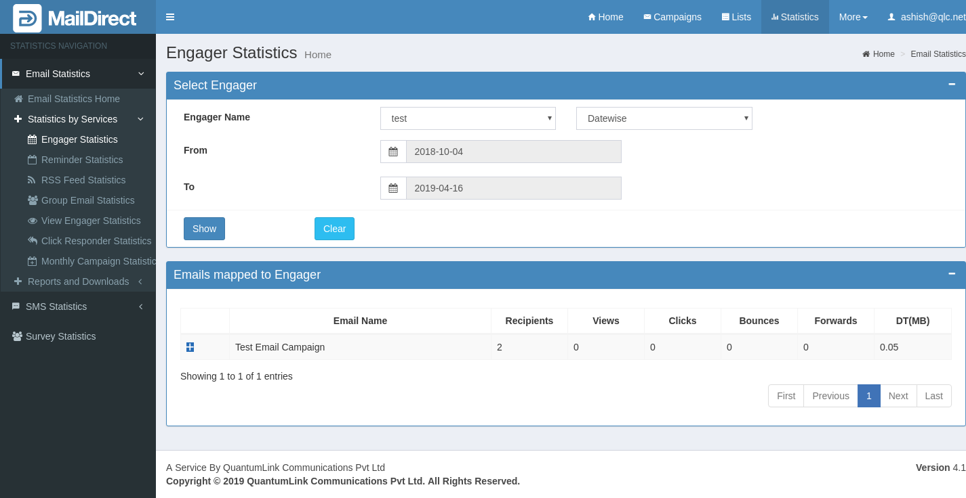Open Lists from the top navigation

(x=736, y=17)
